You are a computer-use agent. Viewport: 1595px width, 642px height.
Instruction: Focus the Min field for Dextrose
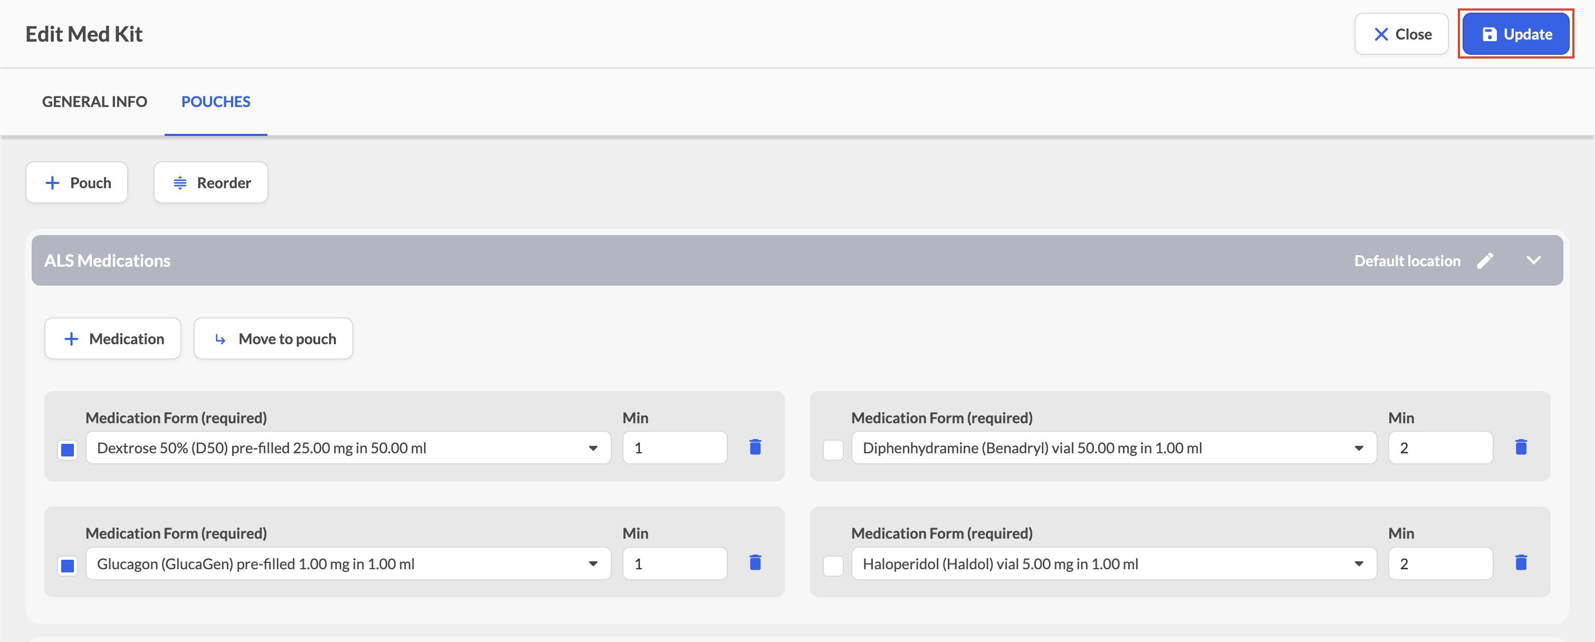674,448
